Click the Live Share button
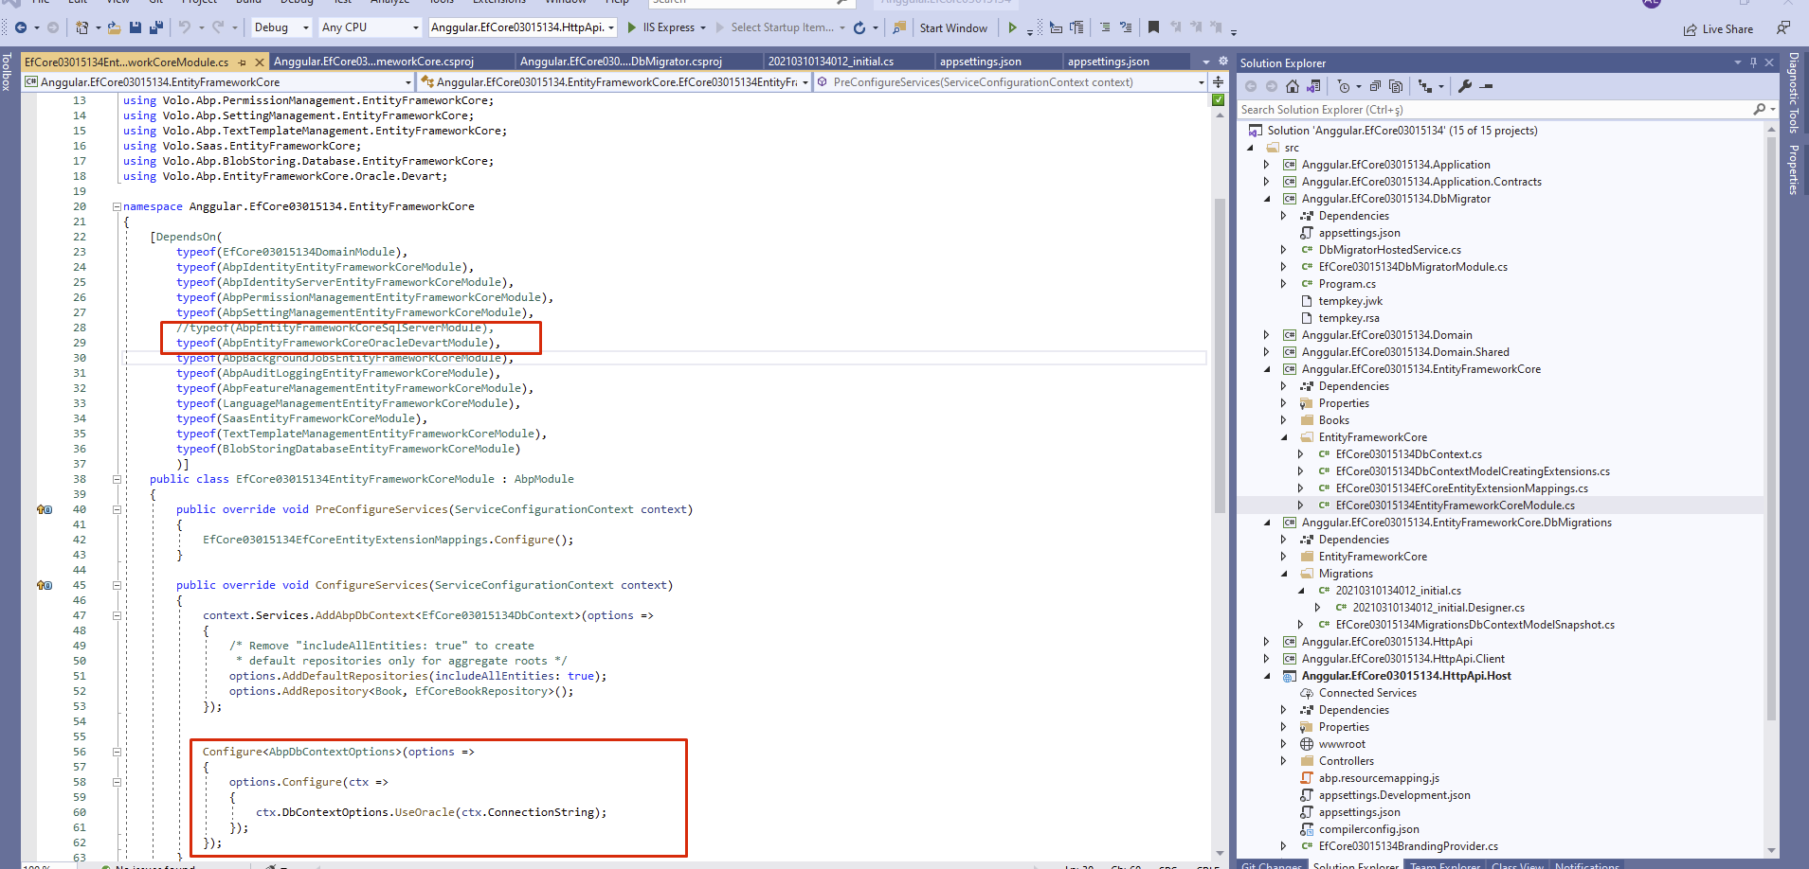 coord(1718,29)
